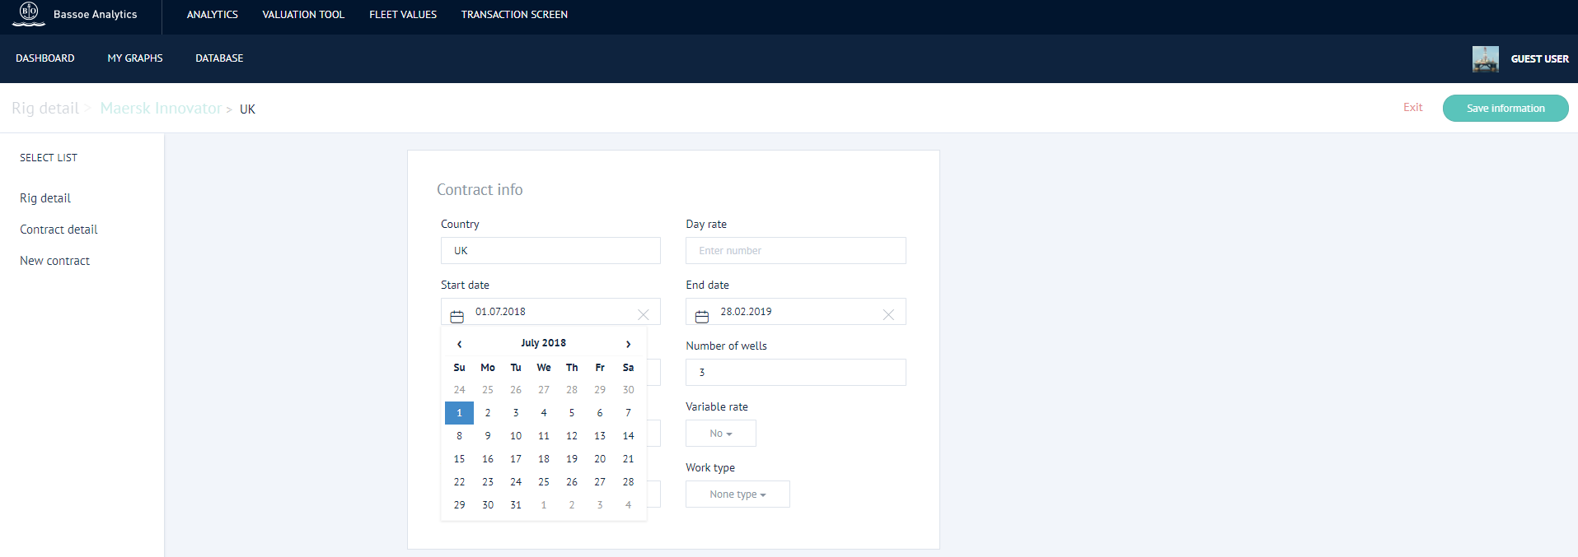
Task: Clear the End date with X icon
Action: [x=888, y=314]
